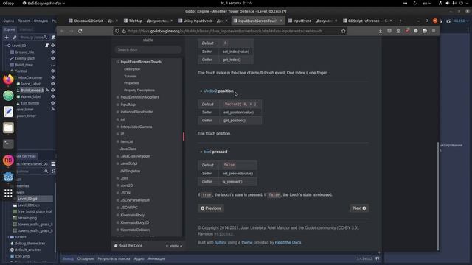Follow the Vector2 type link
This screenshot has height=265, width=472.
point(210,91)
